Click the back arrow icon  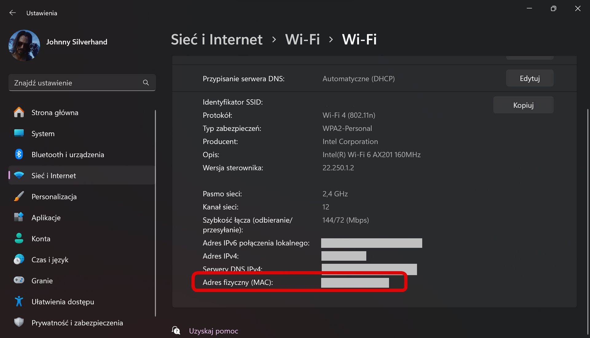12,13
